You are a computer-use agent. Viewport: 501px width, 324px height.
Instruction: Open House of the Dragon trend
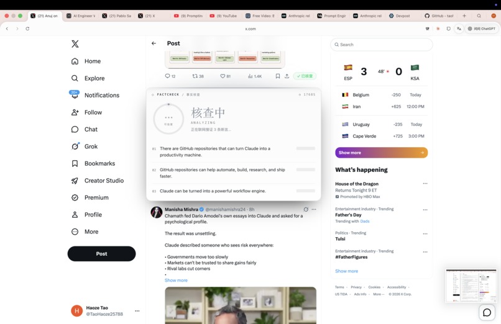point(357,184)
